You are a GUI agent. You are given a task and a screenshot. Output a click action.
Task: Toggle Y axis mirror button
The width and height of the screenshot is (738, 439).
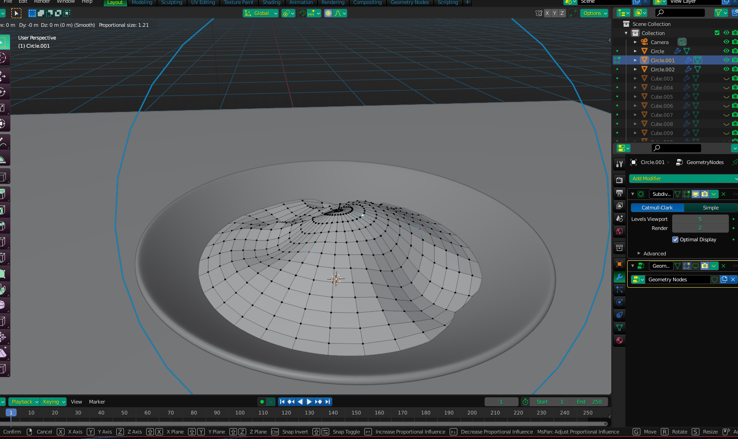[x=555, y=13]
